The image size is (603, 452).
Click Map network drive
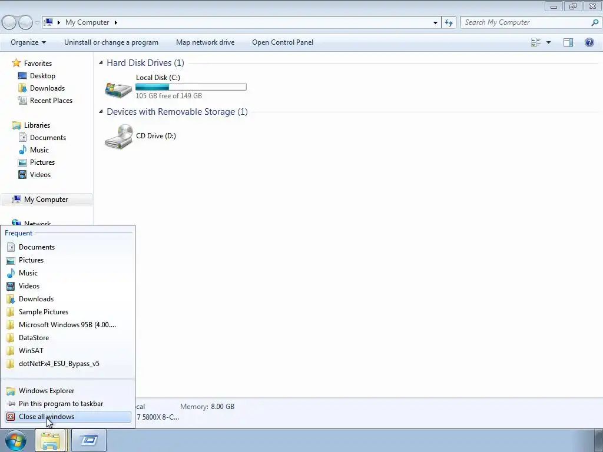click(205, 42)
